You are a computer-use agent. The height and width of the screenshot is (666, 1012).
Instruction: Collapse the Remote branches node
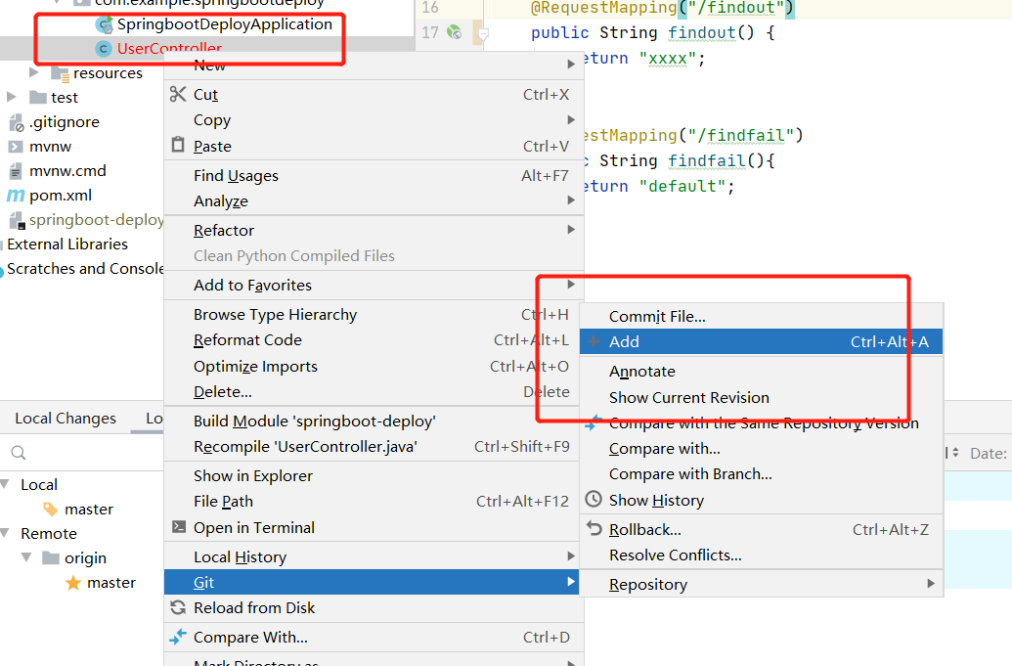(5, 533)
